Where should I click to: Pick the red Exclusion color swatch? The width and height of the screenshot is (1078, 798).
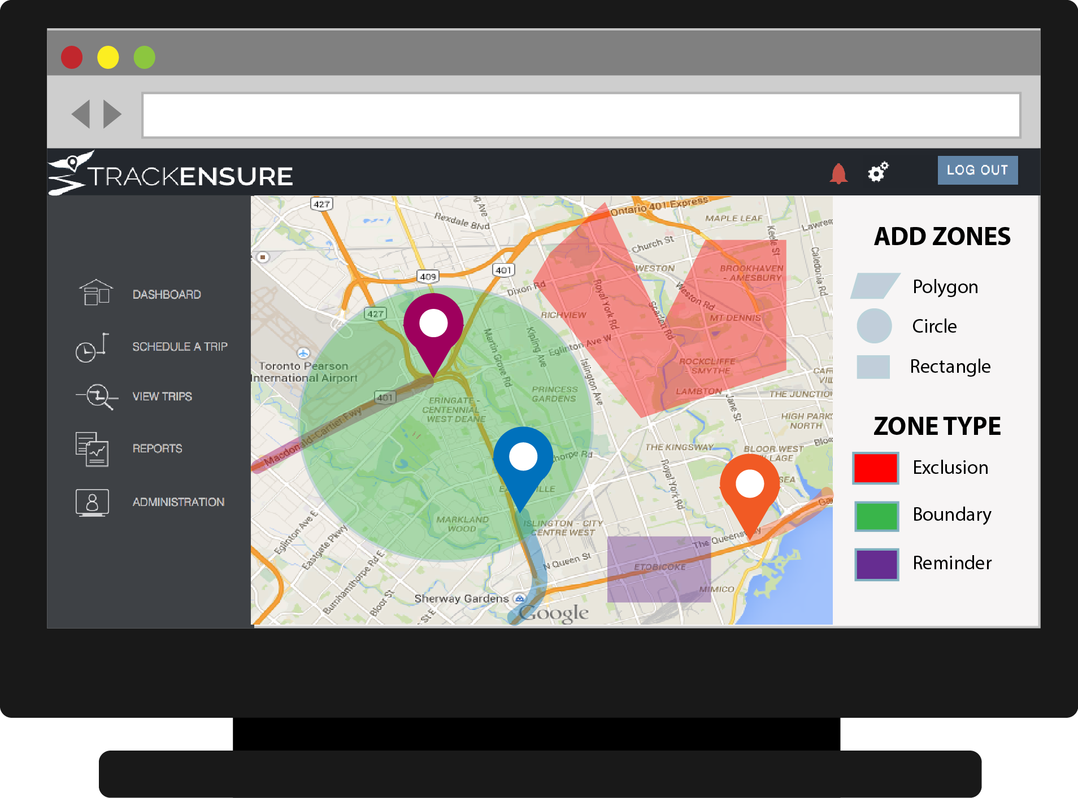pyautogui.click(x=876, y=468)
